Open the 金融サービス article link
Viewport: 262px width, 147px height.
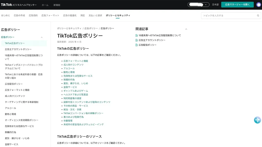pyautogui.click(x=70, y=87)
